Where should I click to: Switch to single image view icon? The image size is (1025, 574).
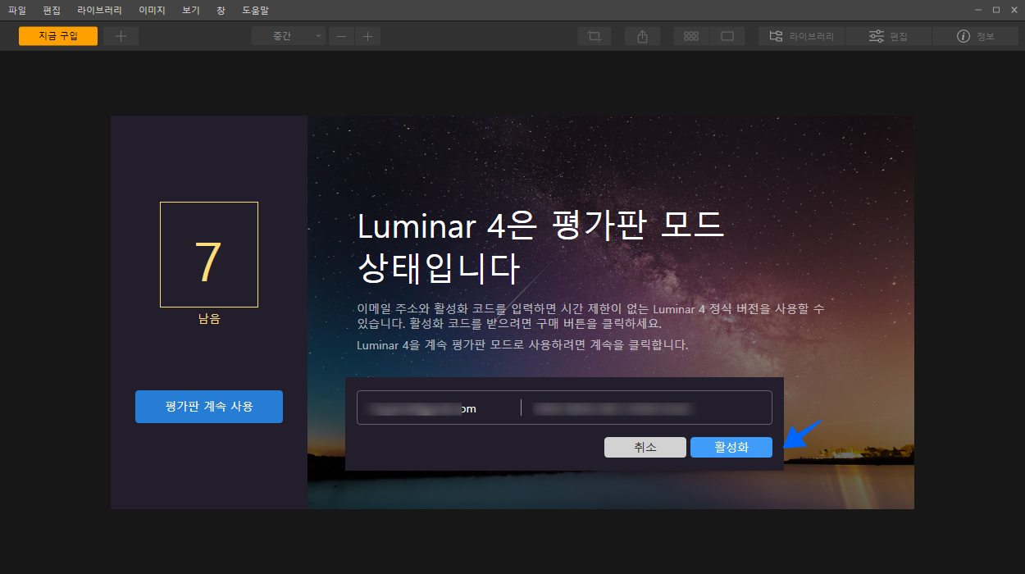pyautogui.click(x=727, y=36)
